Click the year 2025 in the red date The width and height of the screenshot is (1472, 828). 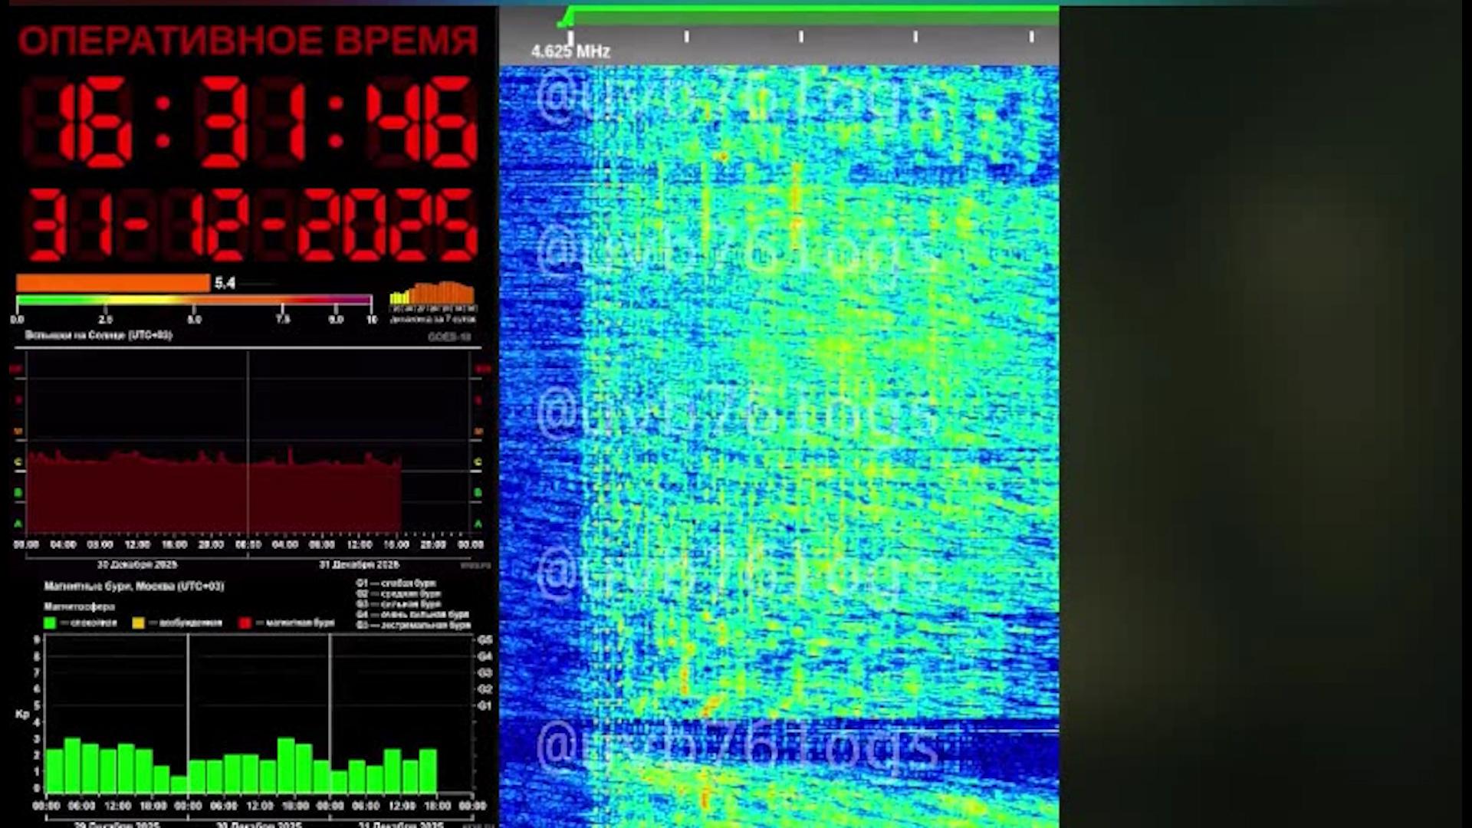pyautogui.click(x=387, y=226)
